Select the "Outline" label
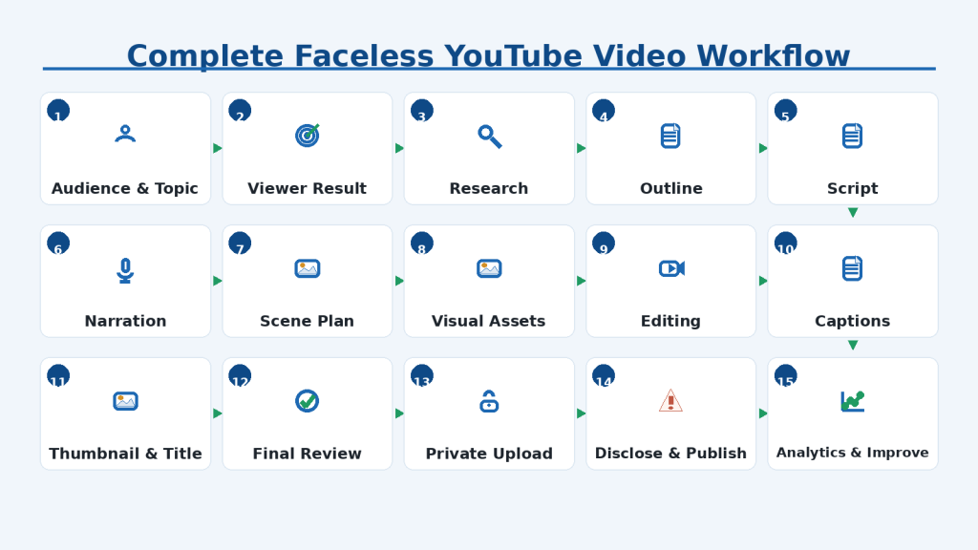 [x=671, y=188]
